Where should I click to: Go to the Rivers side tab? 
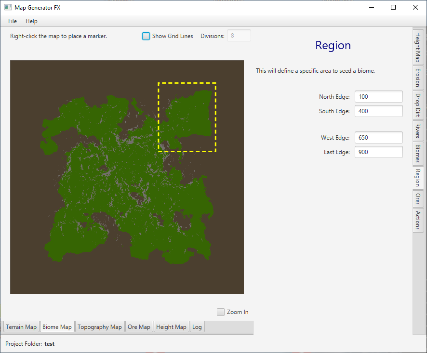click(418, 131)
